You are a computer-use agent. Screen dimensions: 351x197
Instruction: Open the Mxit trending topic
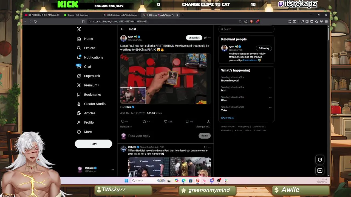(224, 91)
